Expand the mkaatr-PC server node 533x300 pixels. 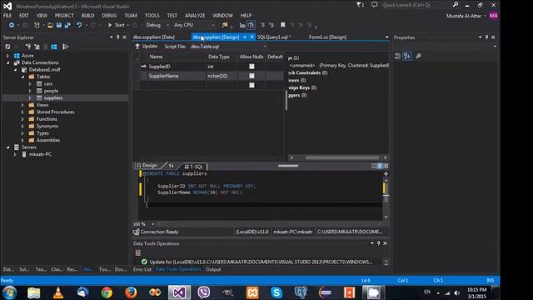[x=15, y=154]
